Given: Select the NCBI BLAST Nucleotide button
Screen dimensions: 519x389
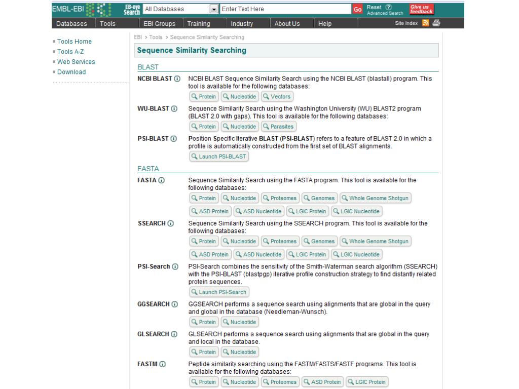Looking at the screenshot, I should 240,97.
